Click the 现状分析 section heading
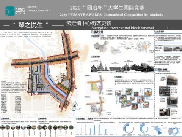This screenshot has width=182, height=137. (x=161, y=69)
